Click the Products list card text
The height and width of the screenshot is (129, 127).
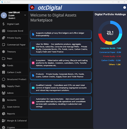pyautogui.click(x=60, y=75)
